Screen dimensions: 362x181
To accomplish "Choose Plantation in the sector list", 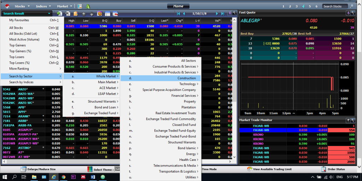I will (x=161, y=107).
